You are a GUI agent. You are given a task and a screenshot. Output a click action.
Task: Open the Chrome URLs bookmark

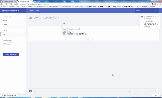(x=152, y=7)
